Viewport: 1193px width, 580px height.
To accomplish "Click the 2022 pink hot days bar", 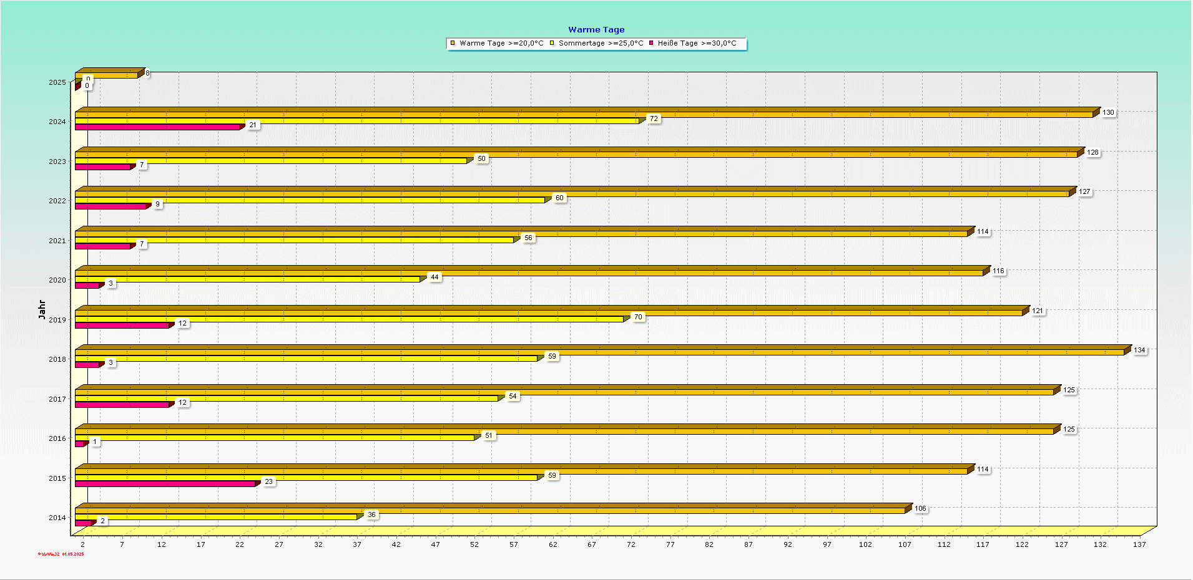I will (x=113, y=206).
